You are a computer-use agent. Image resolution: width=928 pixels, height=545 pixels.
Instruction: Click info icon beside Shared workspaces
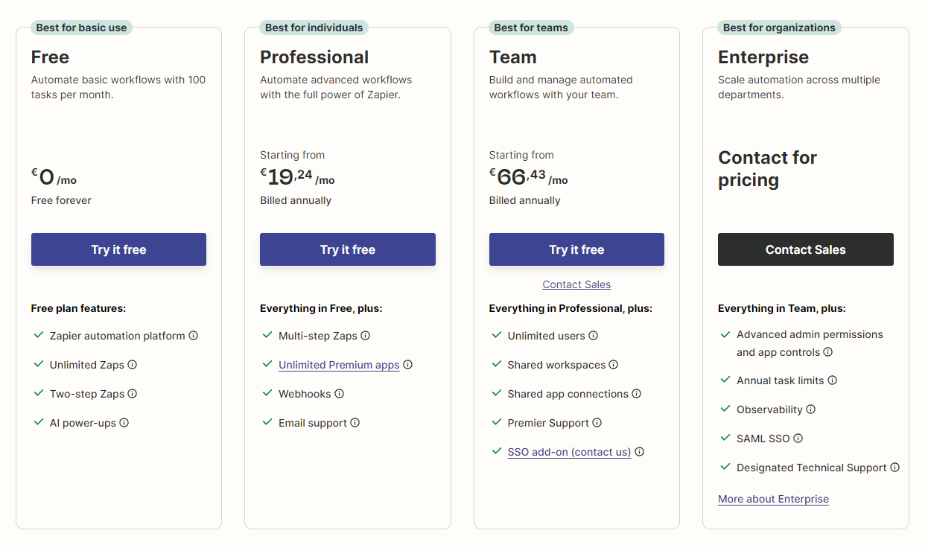coord(614,365)
